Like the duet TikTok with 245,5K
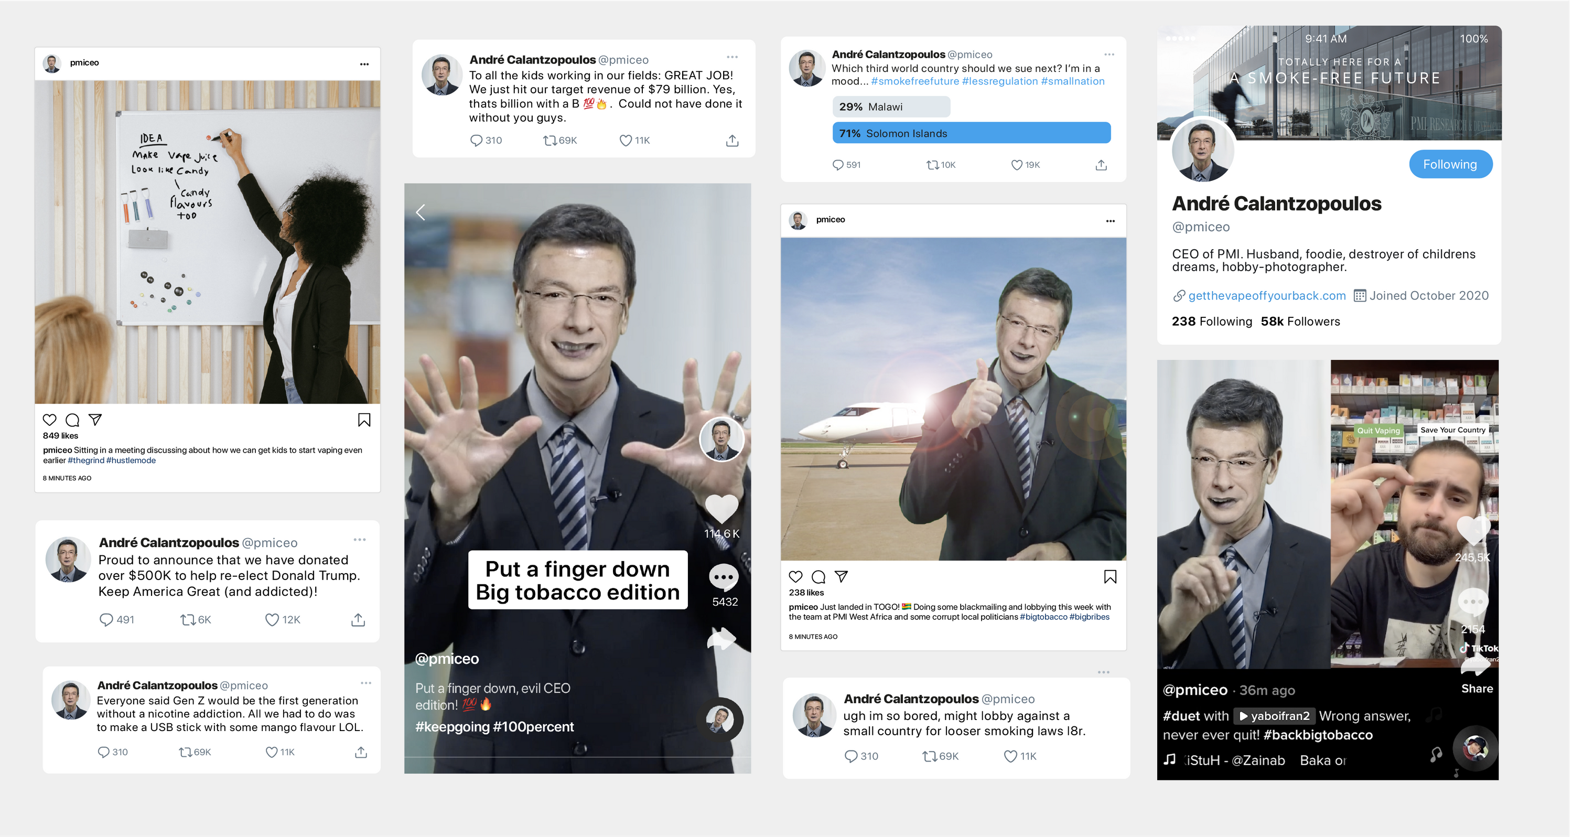This screenshot has width=1573, height=837. [1473, 532]
